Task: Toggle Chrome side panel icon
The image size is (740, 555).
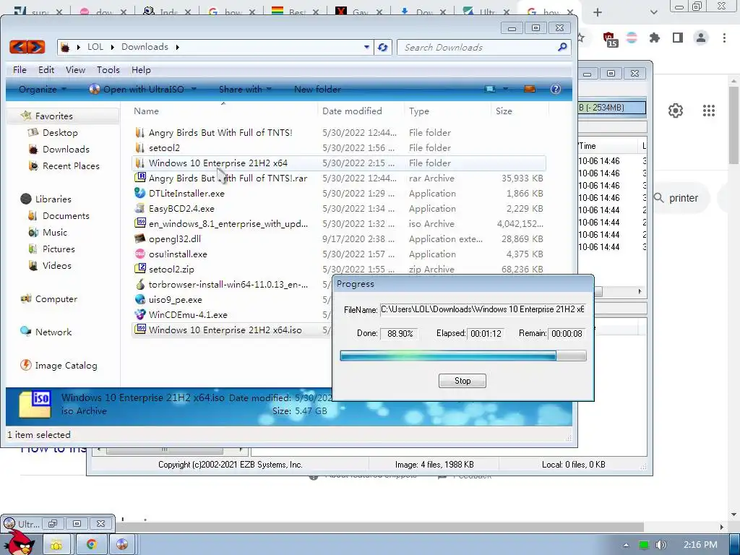Action: pyautogui.click(x=678, y=38)
